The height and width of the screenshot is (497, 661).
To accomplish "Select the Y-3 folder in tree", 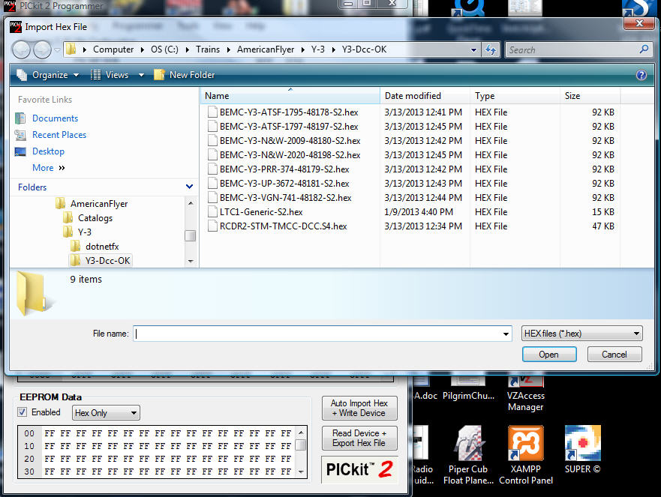I will click(x=85, y=232).
